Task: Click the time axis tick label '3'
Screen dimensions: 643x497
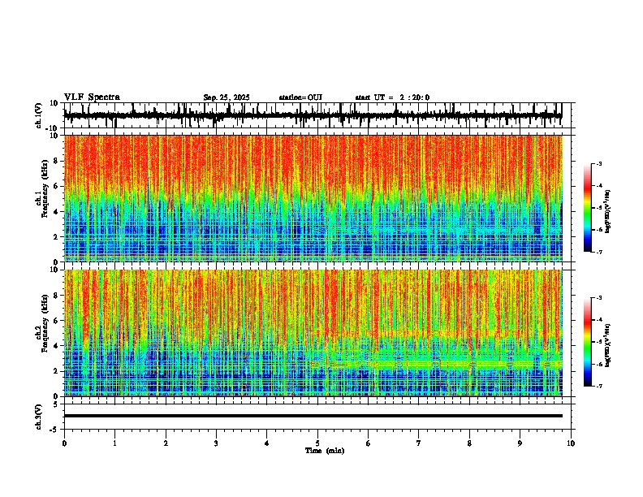Action: point(216,443)
